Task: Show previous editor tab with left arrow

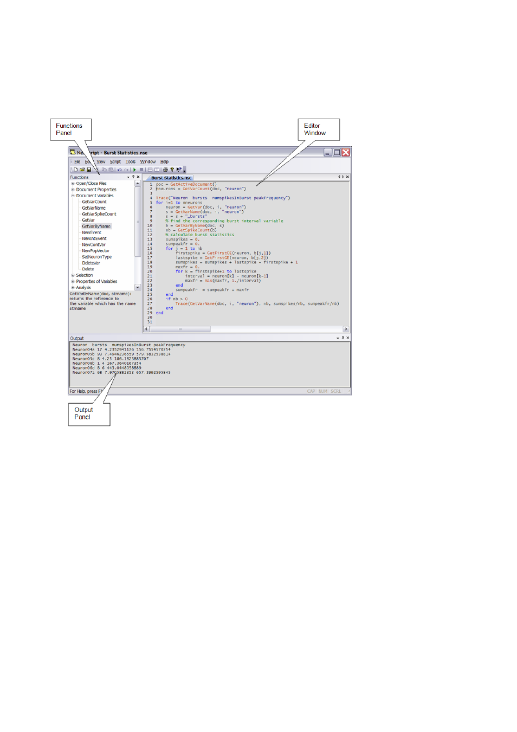Action: [339, 177]
